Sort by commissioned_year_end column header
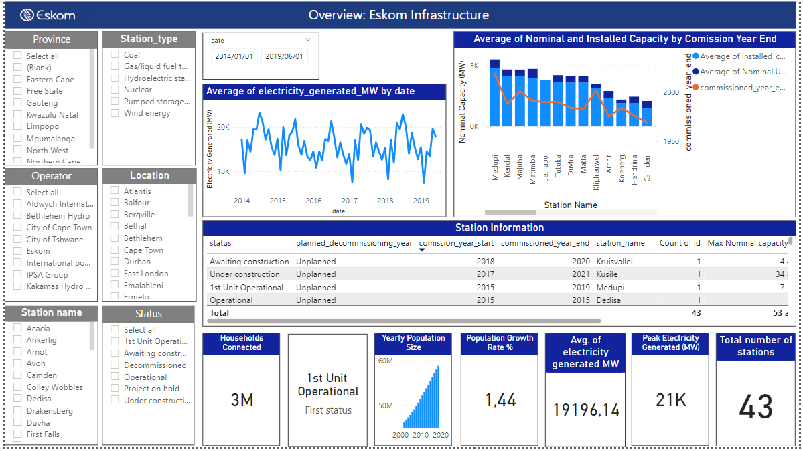This screenshot has height=451, width=803. [x=545, y=243]
